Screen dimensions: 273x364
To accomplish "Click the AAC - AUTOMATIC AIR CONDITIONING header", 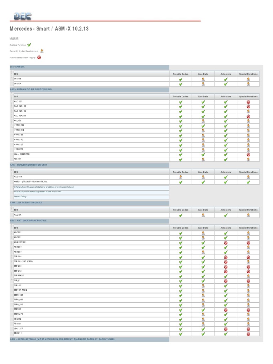I will [x=89, y=89].
